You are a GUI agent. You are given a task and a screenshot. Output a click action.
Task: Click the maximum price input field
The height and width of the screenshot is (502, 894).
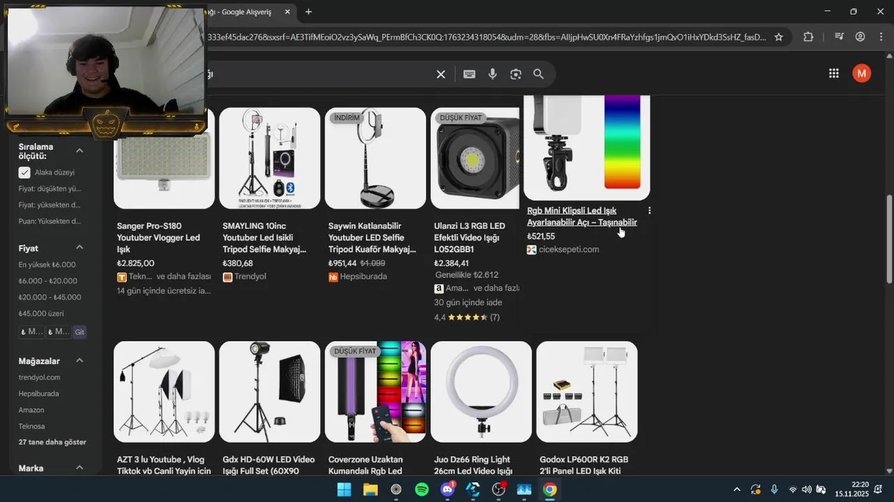click(x=59, y=332)
